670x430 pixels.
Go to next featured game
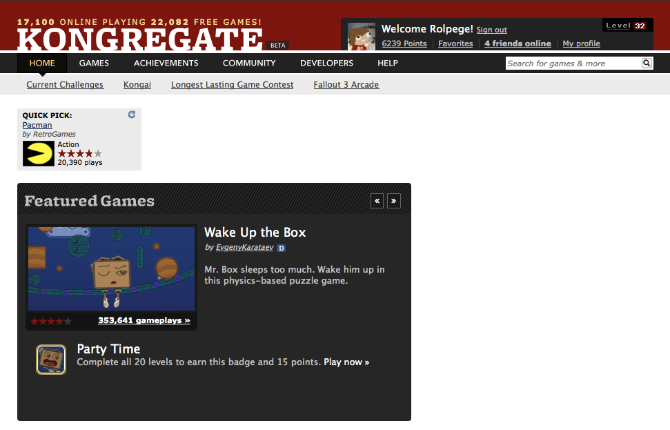(393, 201)
